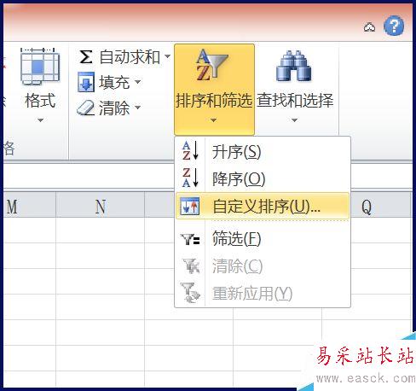Click the Find & Select binoculars icon
Image resolution: width=416 pixels, height=391 pixels.
pos(294,66)
